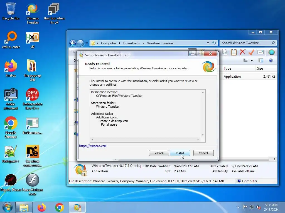Click the copy pages toolbar icon

coord(225,52)
